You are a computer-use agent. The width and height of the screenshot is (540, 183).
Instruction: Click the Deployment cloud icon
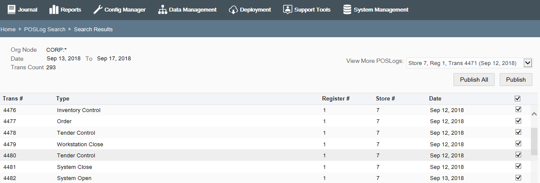233,9
